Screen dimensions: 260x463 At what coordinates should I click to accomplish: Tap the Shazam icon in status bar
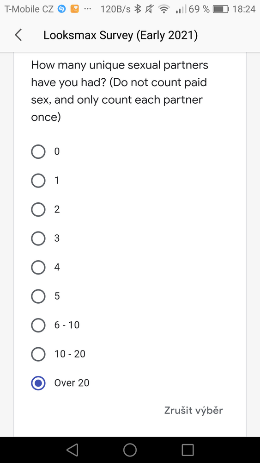point(61,9)
